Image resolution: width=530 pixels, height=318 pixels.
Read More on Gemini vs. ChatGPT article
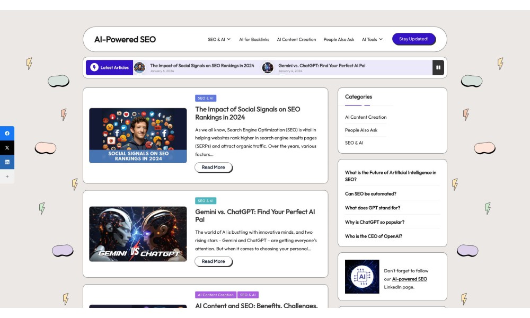(x=213, y=261)
